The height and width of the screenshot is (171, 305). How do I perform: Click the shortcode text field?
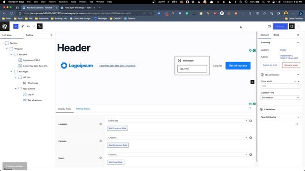click(x=192, y=68)
